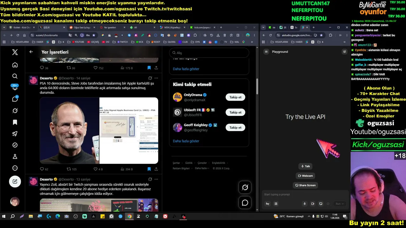This screenshot has height=228, width=406.
Task: Show hidden system tray icons
Action: point(309,216)
